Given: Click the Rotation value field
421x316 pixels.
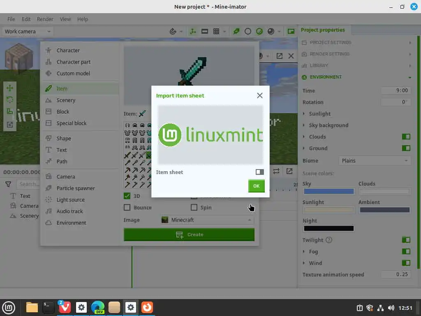Looking at the screenshot, I should click(396, 102).
